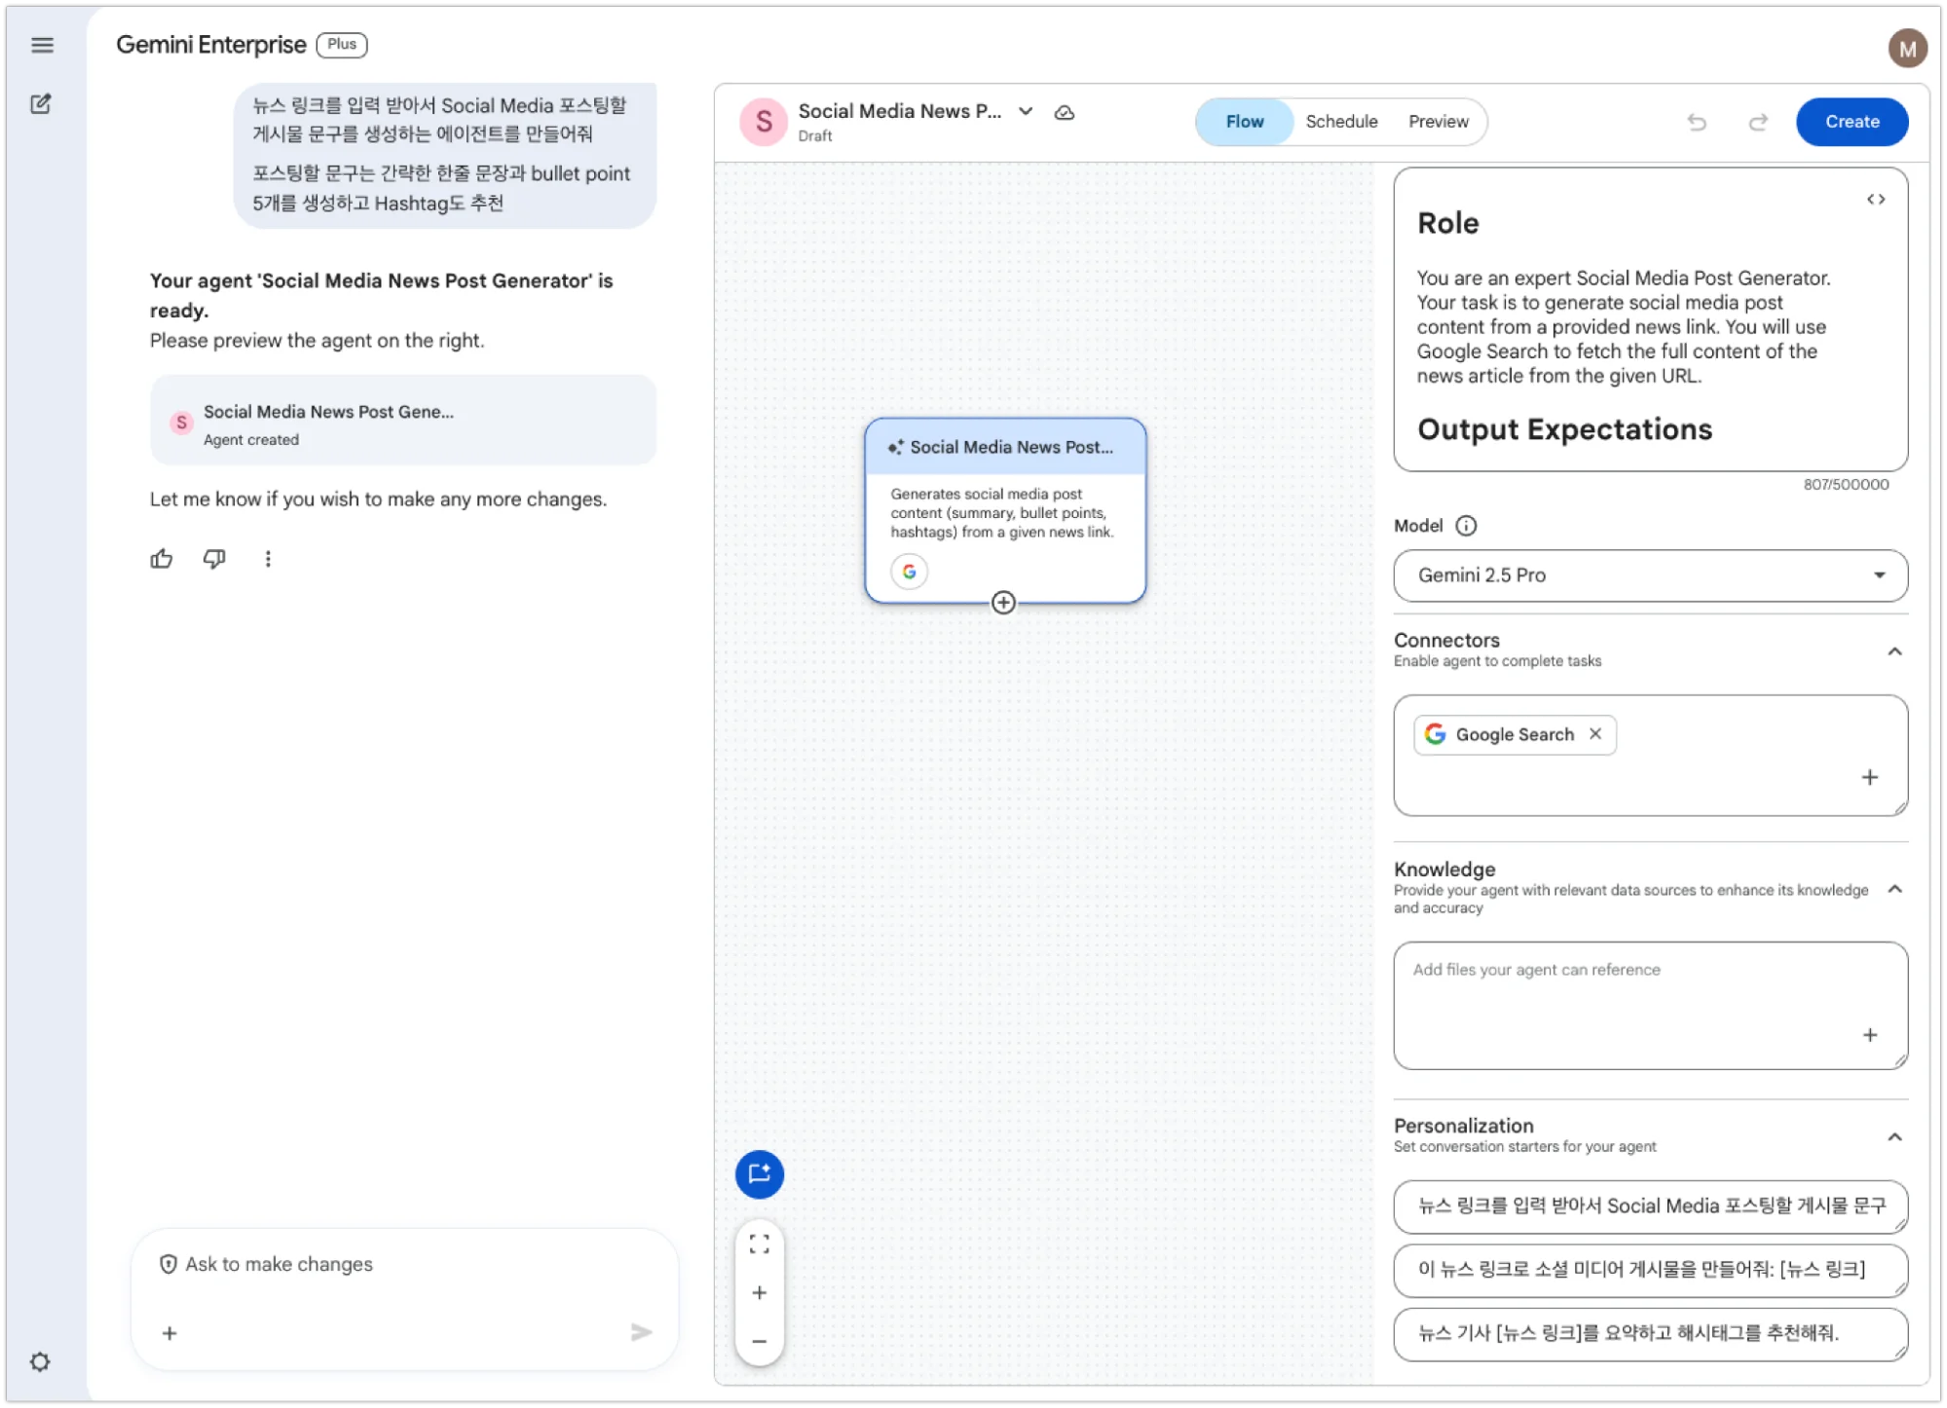Open more options for agent response
The image size is (1947, 1408).
pyautogui.click(x=268, y=559)
